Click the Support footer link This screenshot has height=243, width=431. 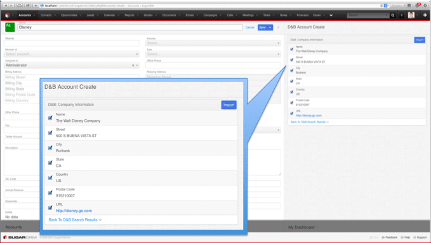pos(420,237)
